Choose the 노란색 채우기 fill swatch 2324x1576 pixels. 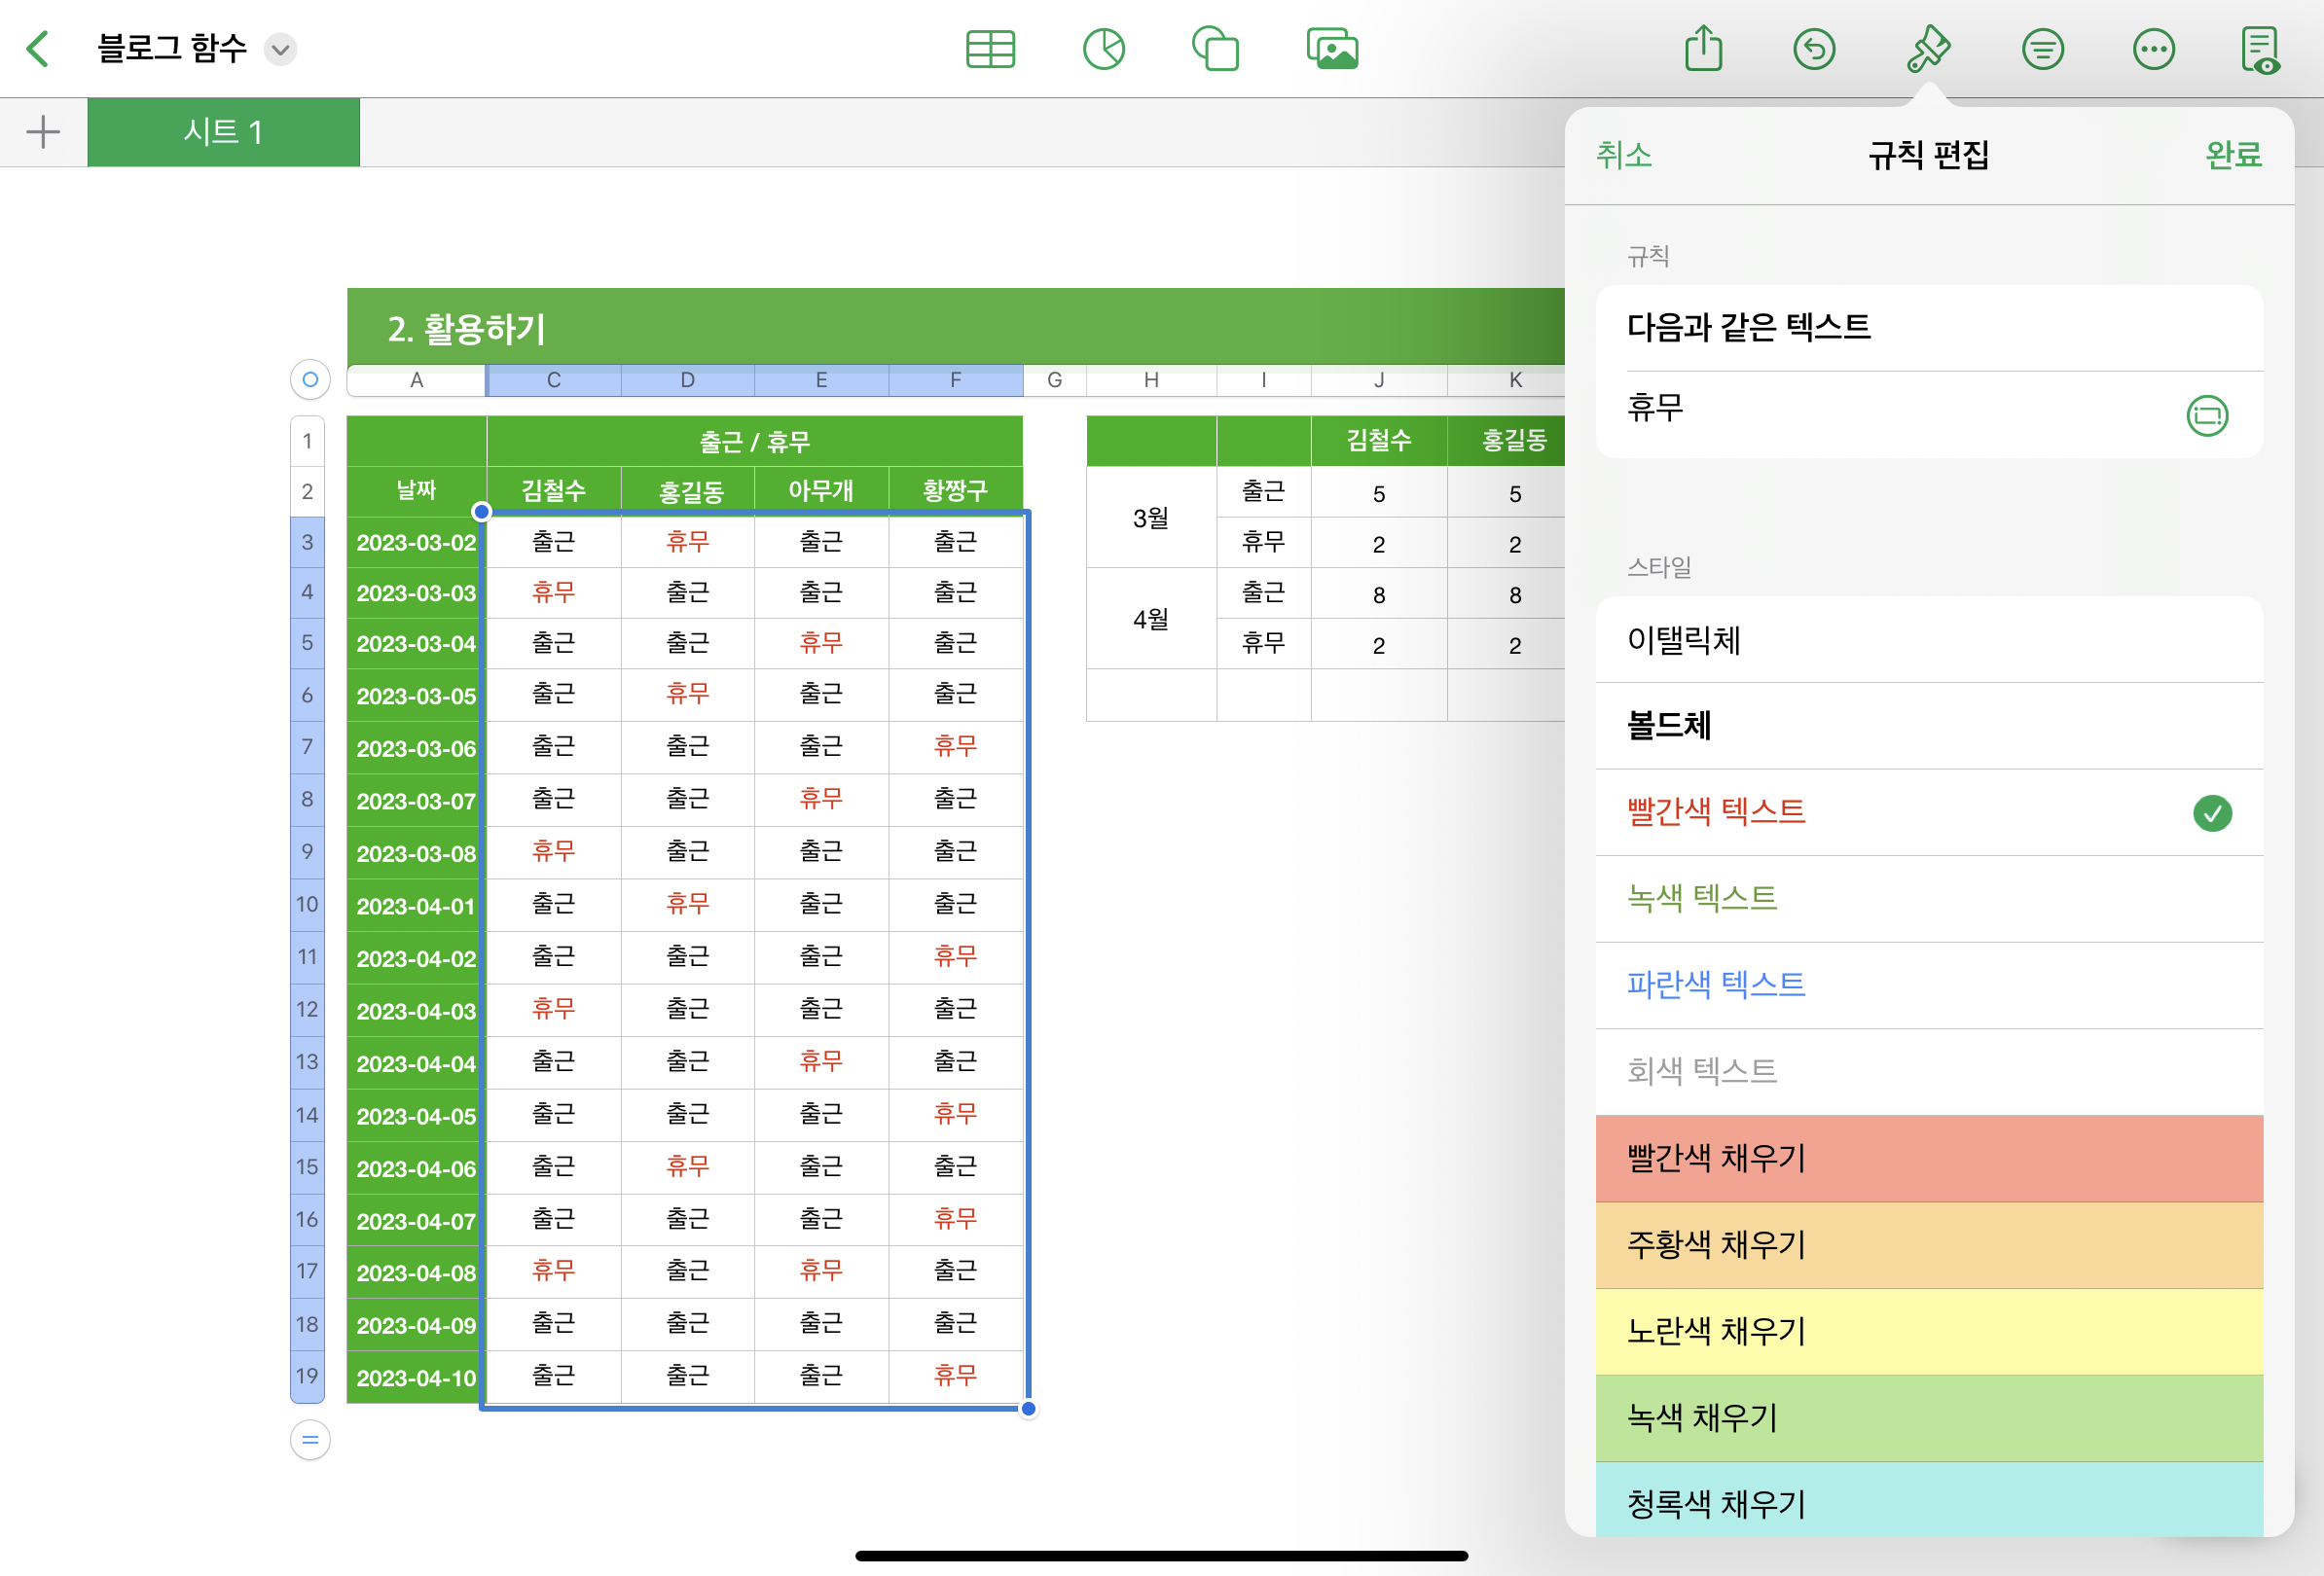coord(1928,1330)
